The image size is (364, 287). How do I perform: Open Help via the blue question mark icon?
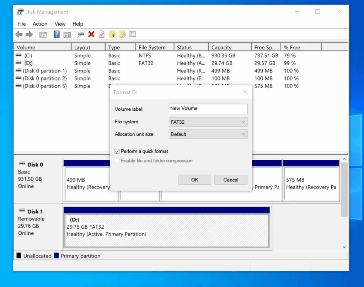tap(57, 34)
